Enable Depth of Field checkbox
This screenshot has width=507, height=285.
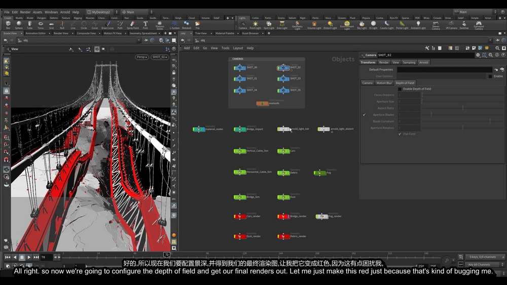coord(400,89)
